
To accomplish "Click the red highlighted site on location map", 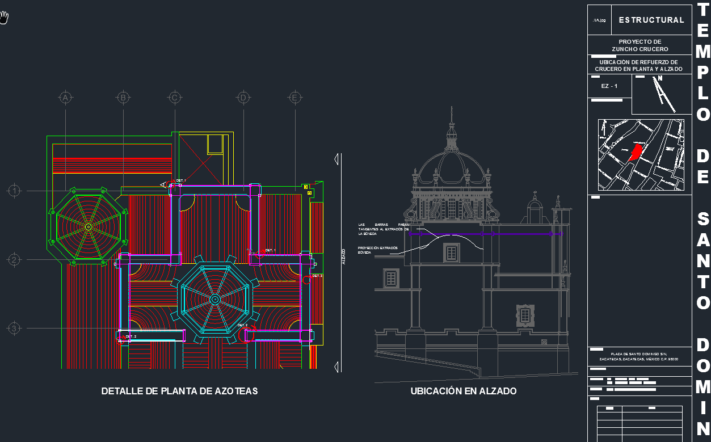I will pos(636,152).
